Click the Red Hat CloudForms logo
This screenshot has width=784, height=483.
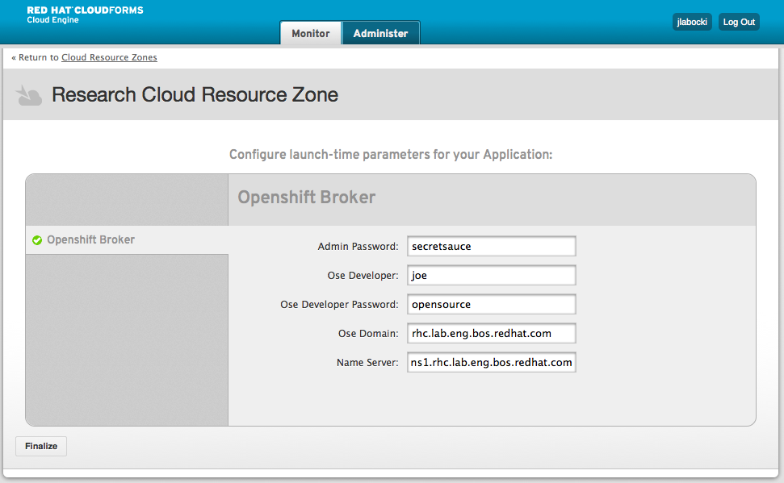[85, 15]
